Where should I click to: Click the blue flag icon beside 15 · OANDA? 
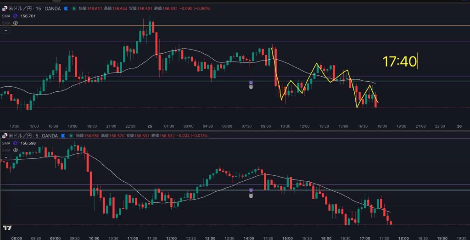[x=66, y=8]
